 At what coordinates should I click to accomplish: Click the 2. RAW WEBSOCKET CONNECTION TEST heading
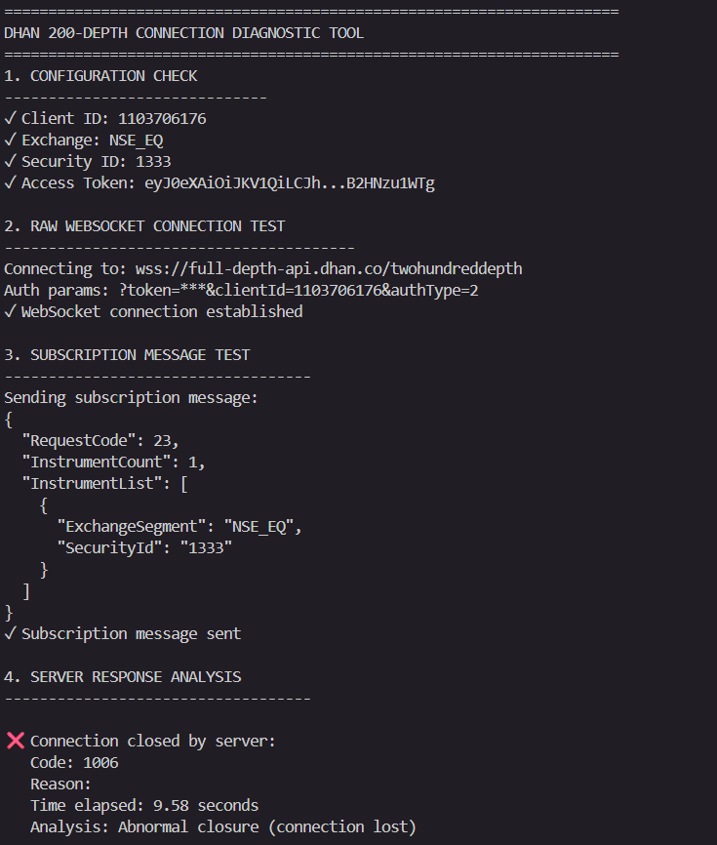pyautogui.click(x=144, y=226)
